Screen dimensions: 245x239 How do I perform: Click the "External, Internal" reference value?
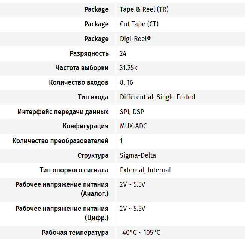(x=145, y=170)
